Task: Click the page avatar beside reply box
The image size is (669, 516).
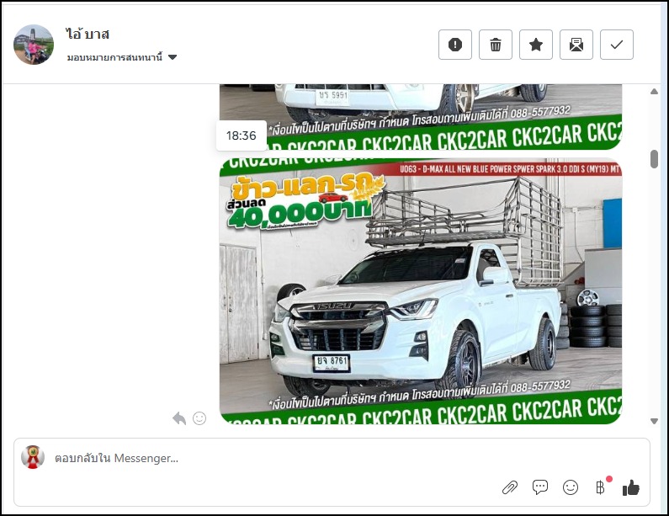Action: coord(33,457)
